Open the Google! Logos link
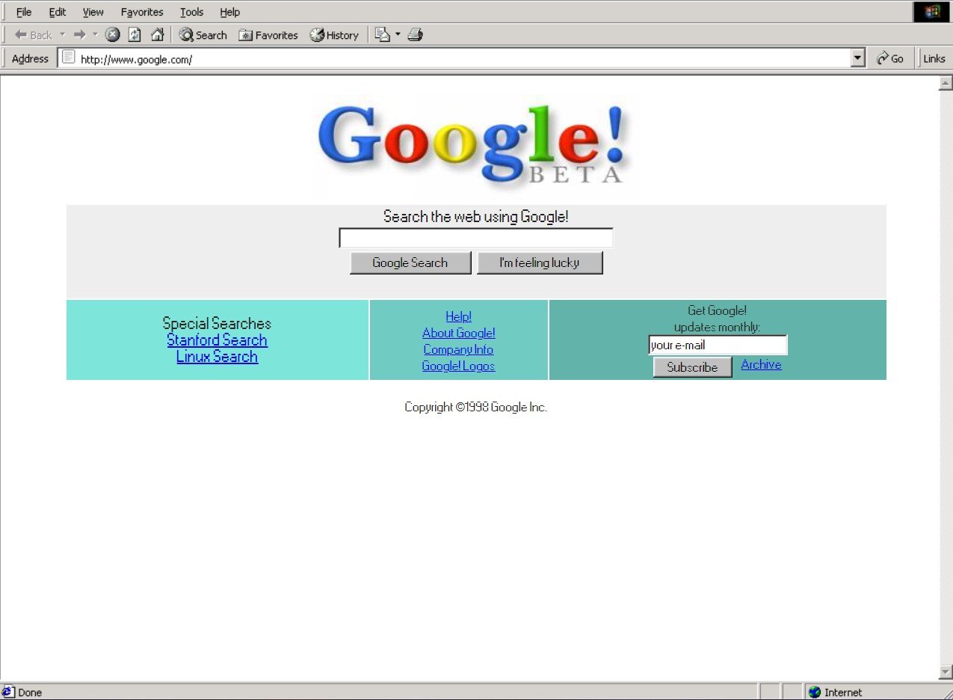This screenshot has height=700, width=953. (458, 366)
